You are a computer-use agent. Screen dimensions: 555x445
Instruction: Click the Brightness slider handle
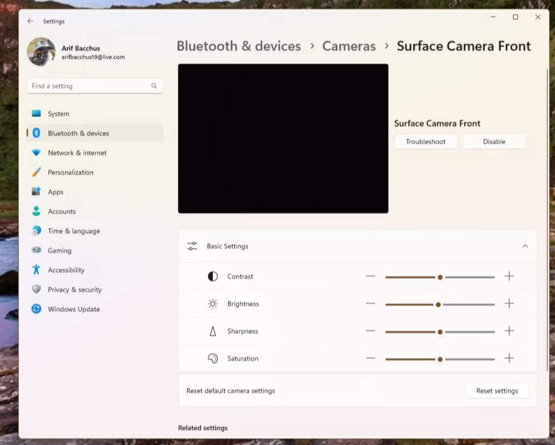[x=438, y=305]
